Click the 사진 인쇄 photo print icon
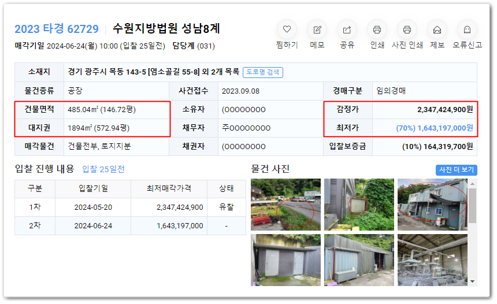Viewport: 497px width, 304px height. pyautogui.click(x=407, y=29)
